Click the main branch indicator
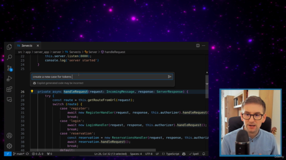The width and height of the screenshot is (286, 160). 19,154
